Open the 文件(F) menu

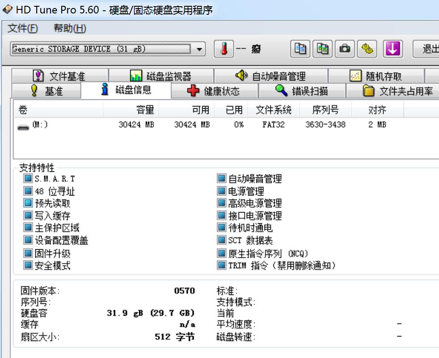point(23,29)
